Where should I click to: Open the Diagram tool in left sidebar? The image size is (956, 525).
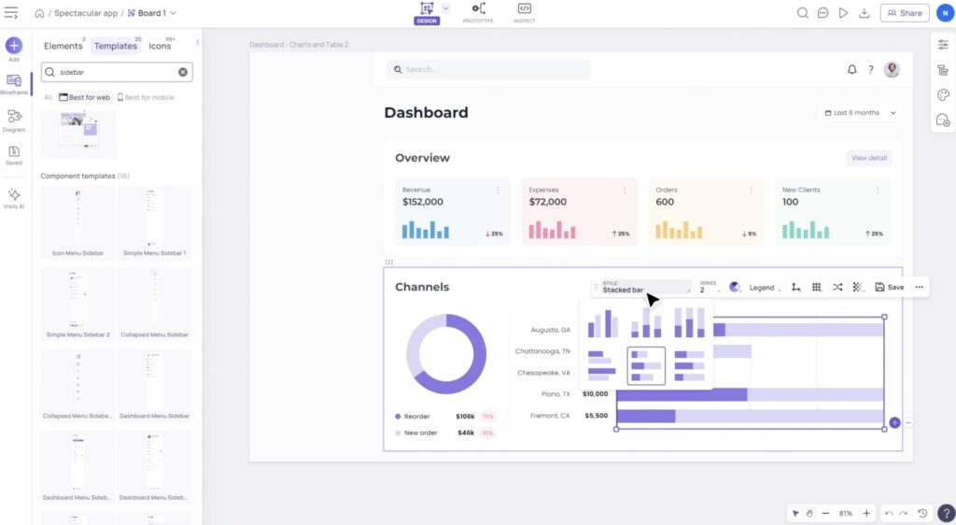[14, 120]
